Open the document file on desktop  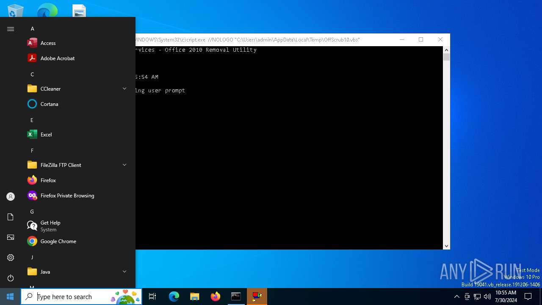point(79,11)
